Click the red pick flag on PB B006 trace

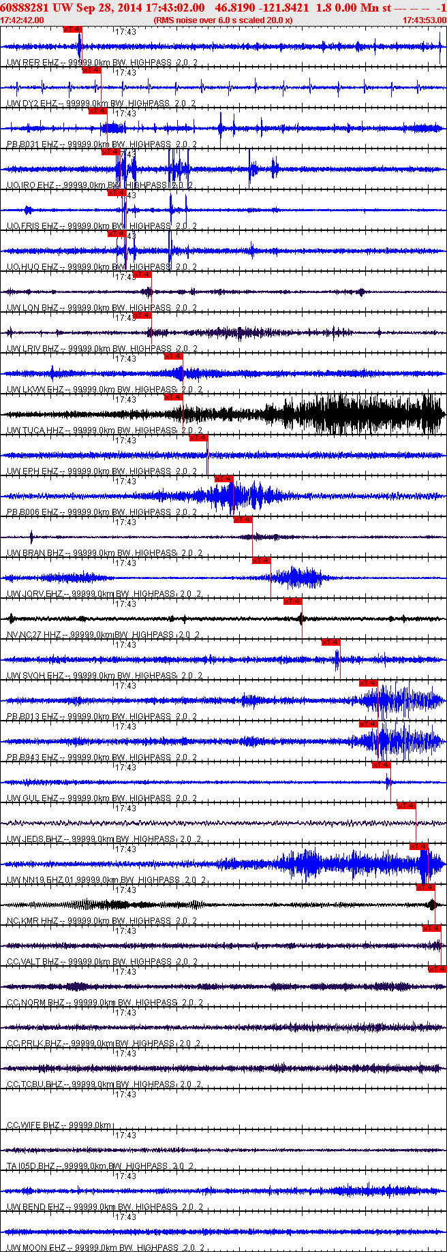pos(223,479)
